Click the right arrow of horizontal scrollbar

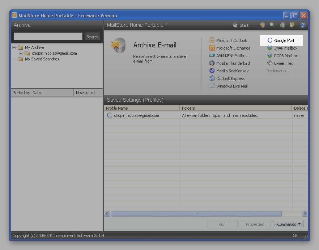pyautogui.click(x=305, y=213)
